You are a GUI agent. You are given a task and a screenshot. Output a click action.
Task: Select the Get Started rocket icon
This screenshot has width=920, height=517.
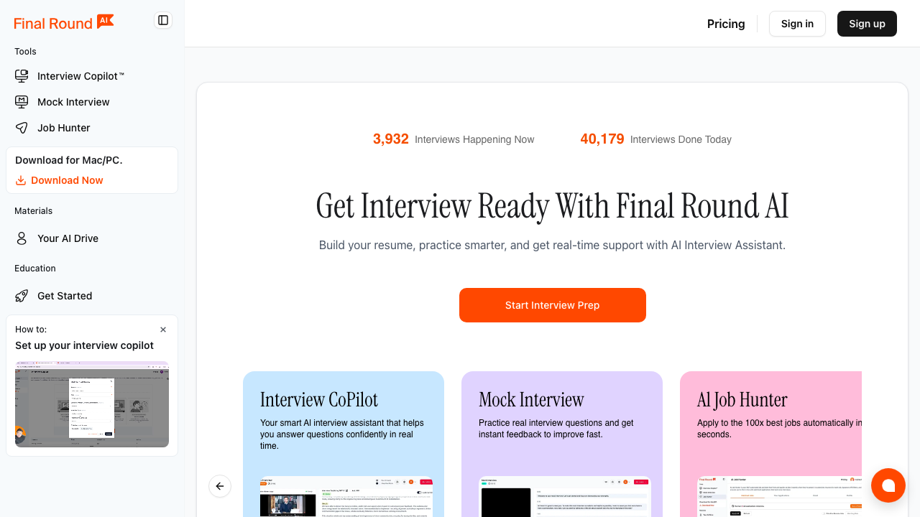[x=22, y=295]
